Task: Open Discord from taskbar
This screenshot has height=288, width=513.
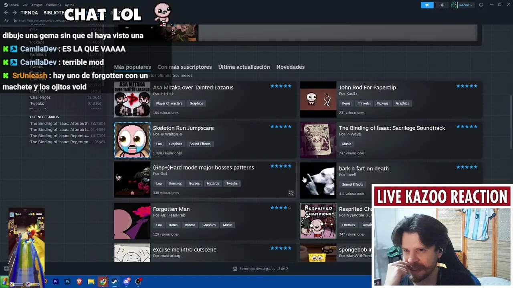Action: point(127,282)
